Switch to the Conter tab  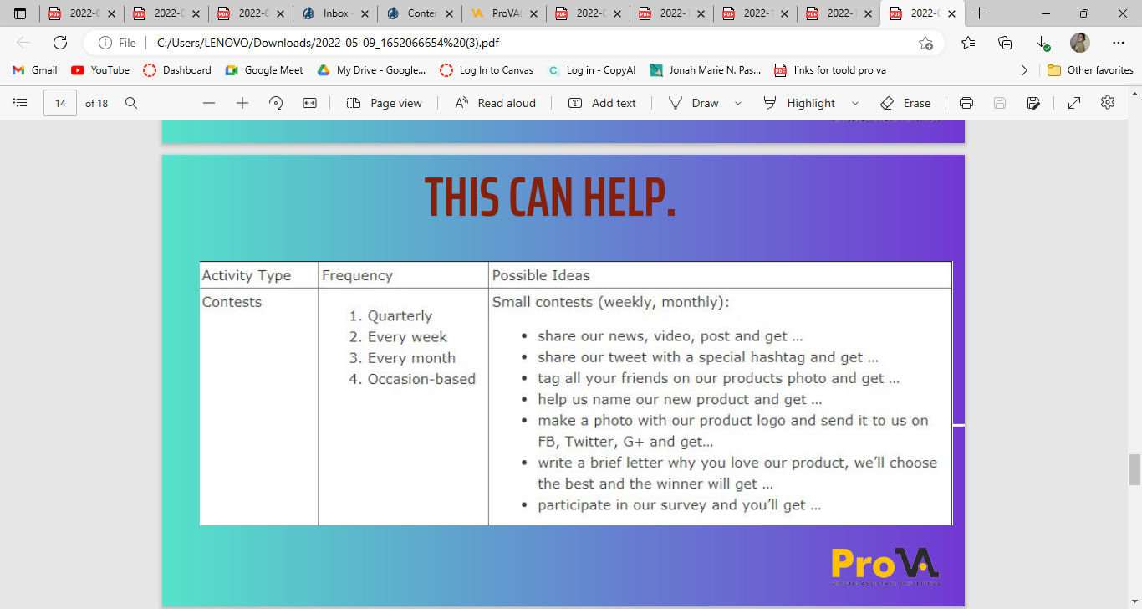coord(419,13)
